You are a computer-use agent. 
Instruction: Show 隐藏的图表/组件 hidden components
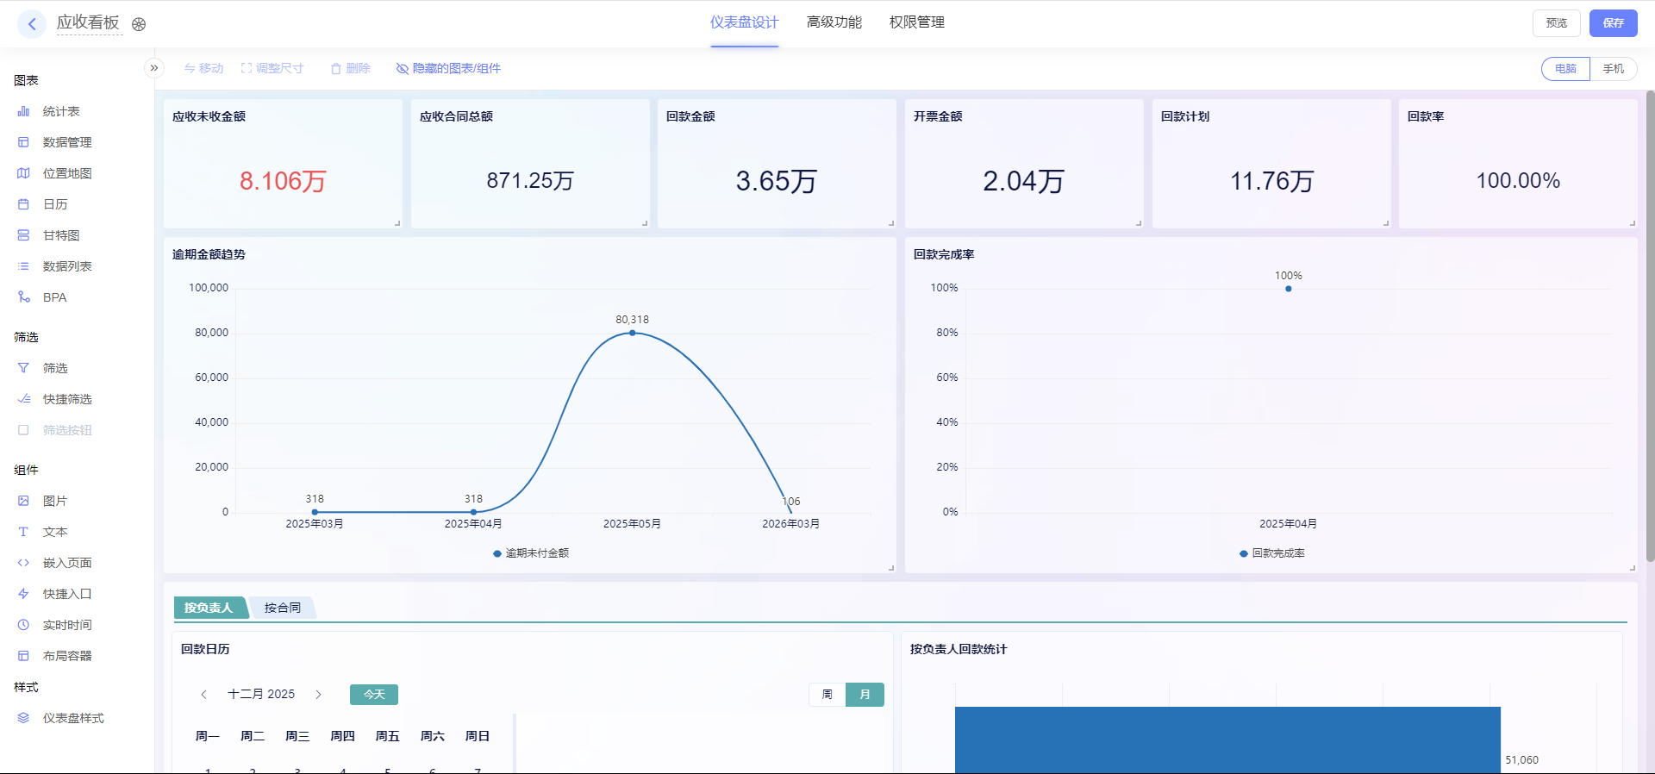click(x=448, y=68)
